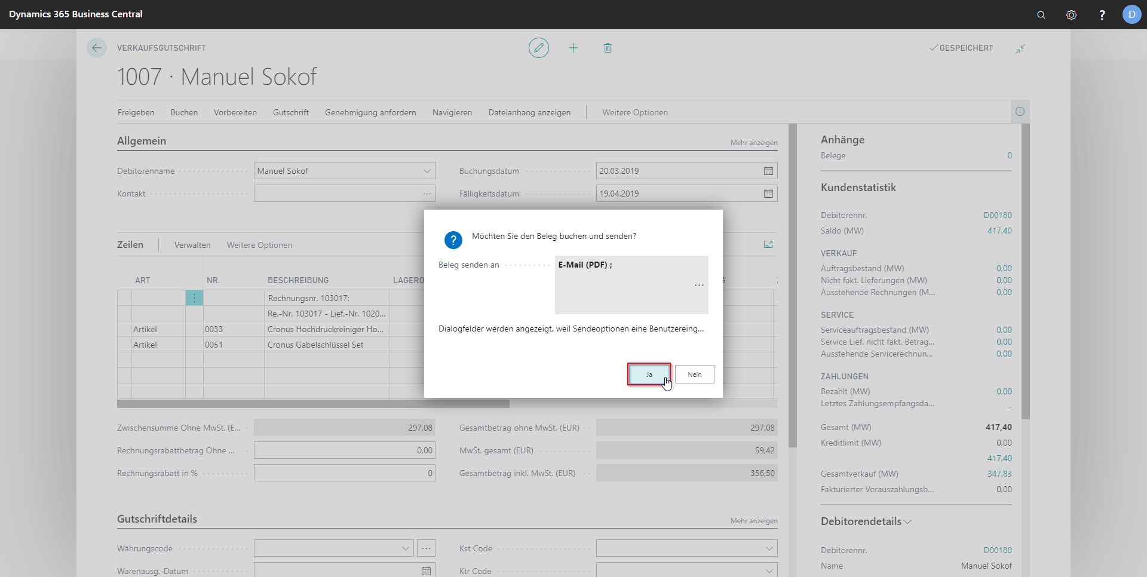Click Belege count 0 in Anhänge

coord(1010,155)
